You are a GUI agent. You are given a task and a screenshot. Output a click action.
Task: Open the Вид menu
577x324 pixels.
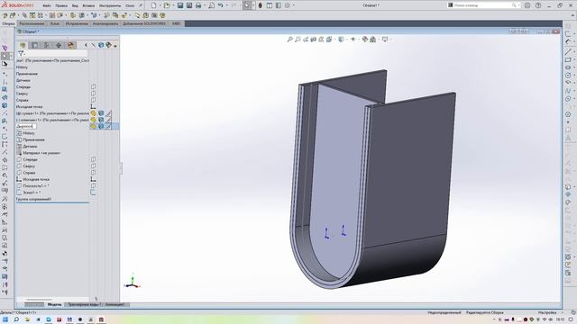pos(75,5)
